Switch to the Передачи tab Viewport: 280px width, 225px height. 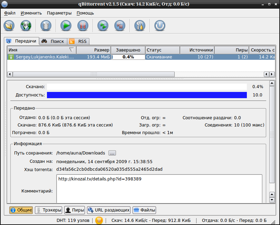click(21, 41)
